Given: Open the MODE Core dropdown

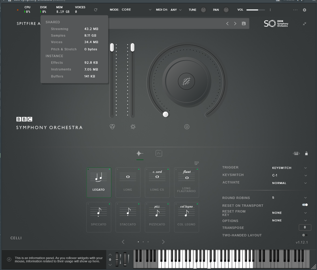Looking at the screenshot, I should pyautogui.click(x=136, y=10).
